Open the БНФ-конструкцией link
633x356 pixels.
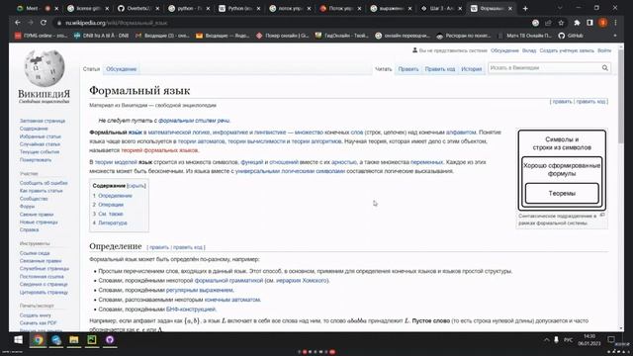tap(191, 310)
